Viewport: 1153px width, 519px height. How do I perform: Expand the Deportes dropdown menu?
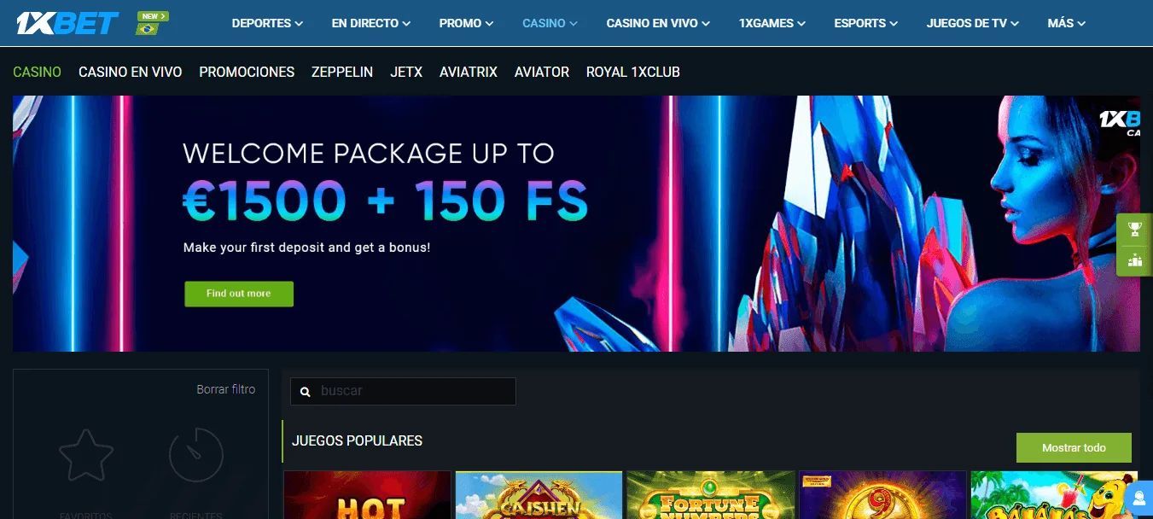pyautogui.click(x=267, y=23)
